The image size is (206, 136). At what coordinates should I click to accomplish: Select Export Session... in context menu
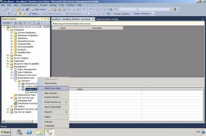click(53, 97)
